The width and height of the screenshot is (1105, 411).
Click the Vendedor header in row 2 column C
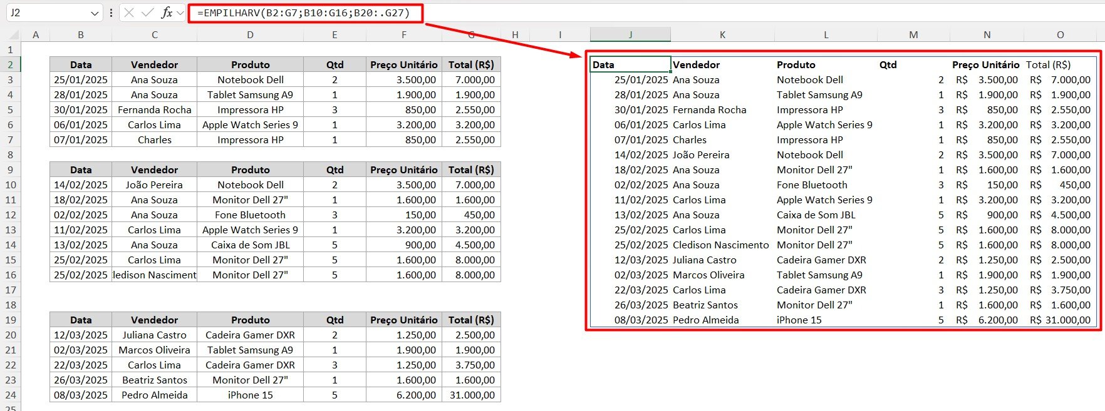(155, 64)
